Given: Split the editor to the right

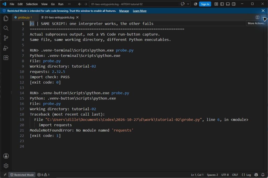Looking at the screenshot, I should tap(258, 17).
